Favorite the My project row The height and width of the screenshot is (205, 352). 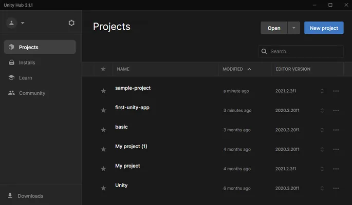[x=103, y=169]
